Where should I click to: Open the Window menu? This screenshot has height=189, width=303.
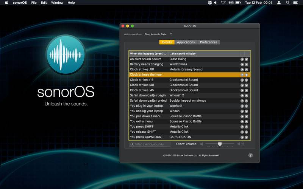coord(57,3)
